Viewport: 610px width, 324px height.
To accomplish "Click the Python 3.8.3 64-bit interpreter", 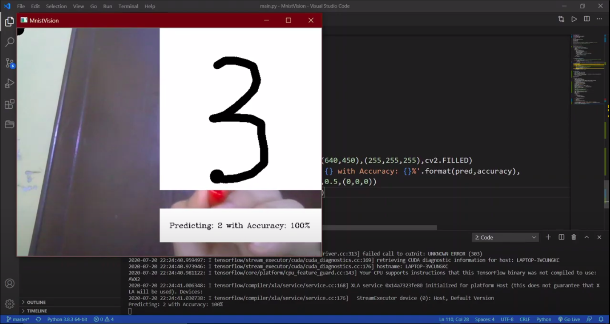I will pos(67,319).
